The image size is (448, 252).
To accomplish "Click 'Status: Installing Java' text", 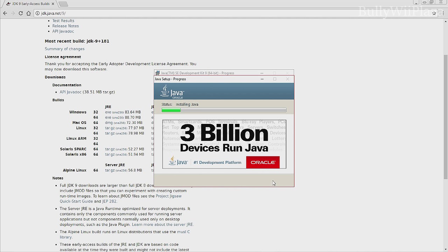I will click(x=180, y=104).
